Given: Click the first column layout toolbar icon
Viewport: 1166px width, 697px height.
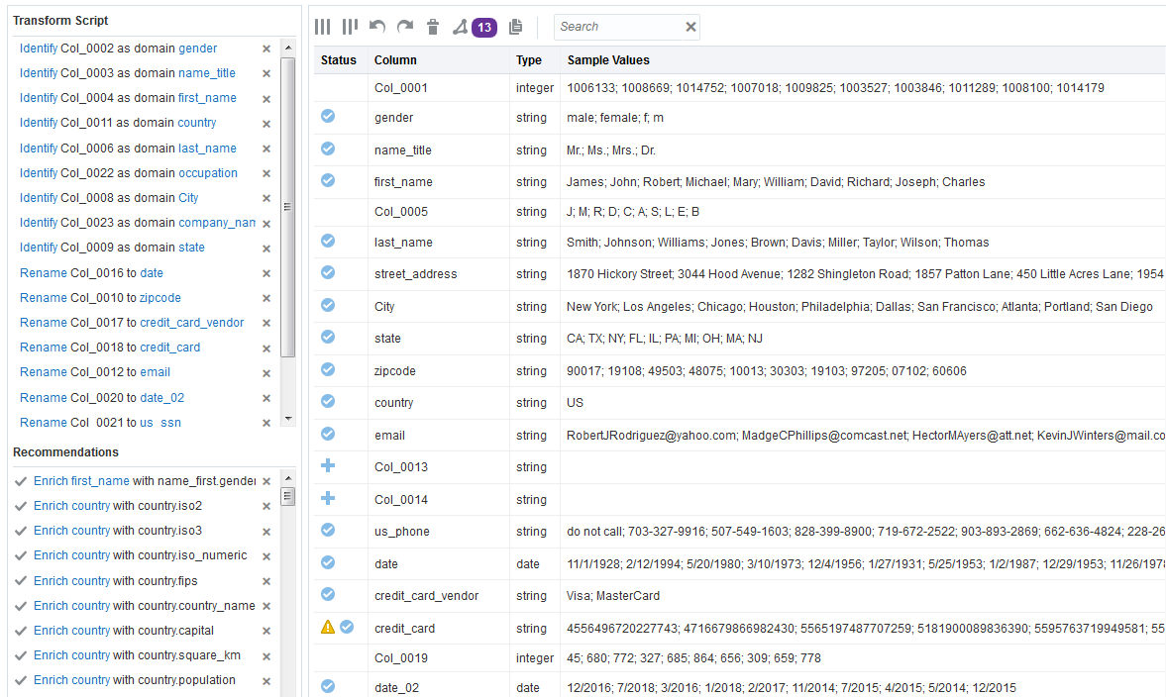Looking at the screenshot, I should (x=322, y=27).
